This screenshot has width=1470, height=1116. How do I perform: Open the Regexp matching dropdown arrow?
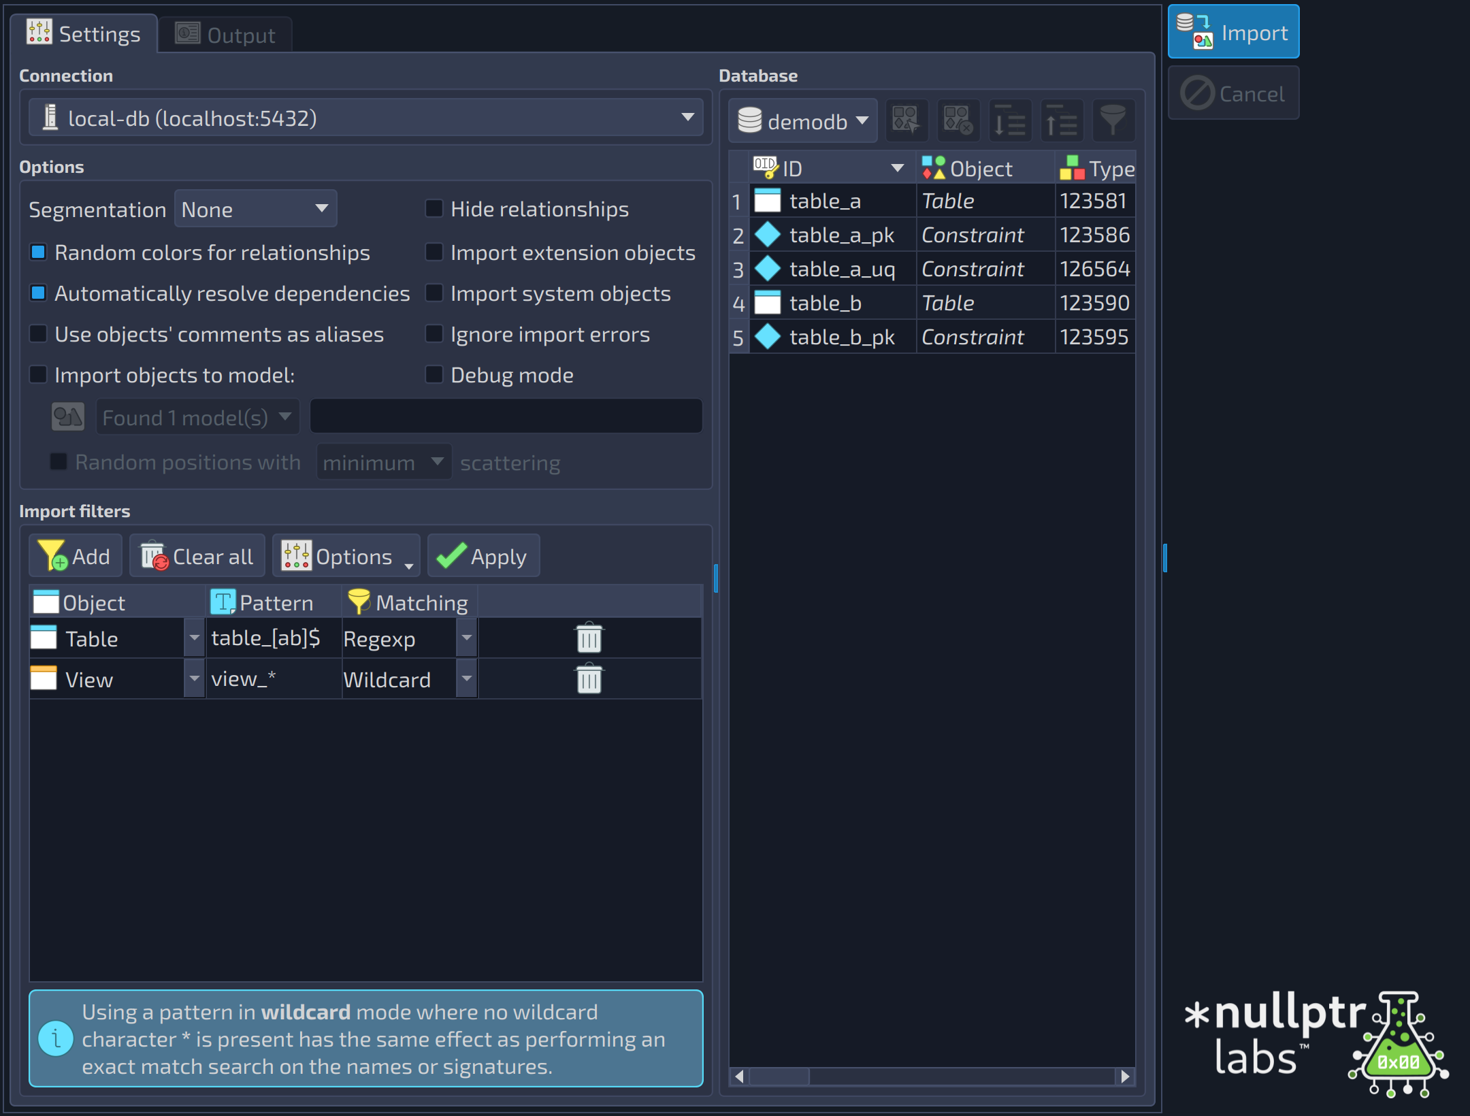(x=467, y=638)
